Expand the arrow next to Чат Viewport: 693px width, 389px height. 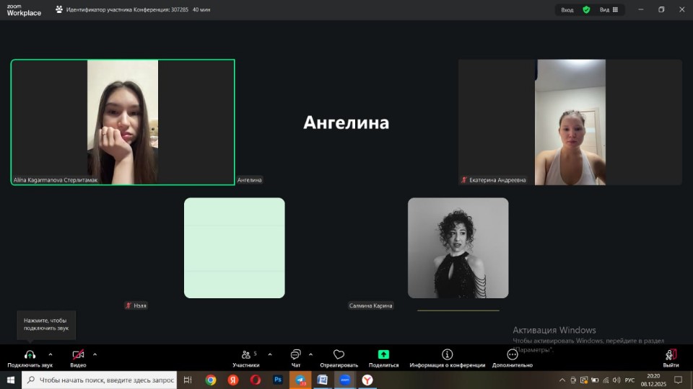click(x=311, y=354)
